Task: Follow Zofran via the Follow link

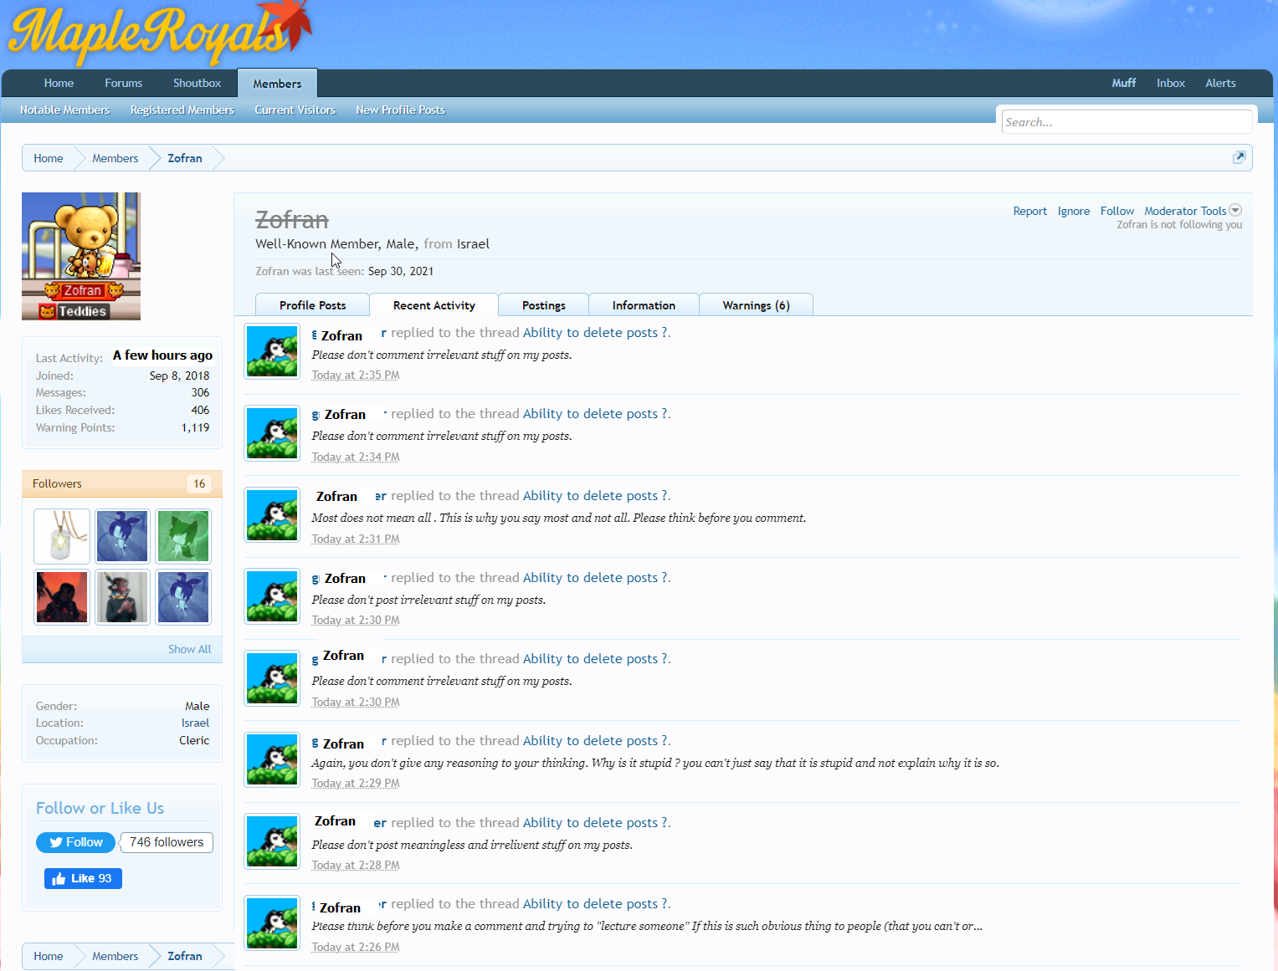Action: pyautogui.click(x=1116, y=211)
